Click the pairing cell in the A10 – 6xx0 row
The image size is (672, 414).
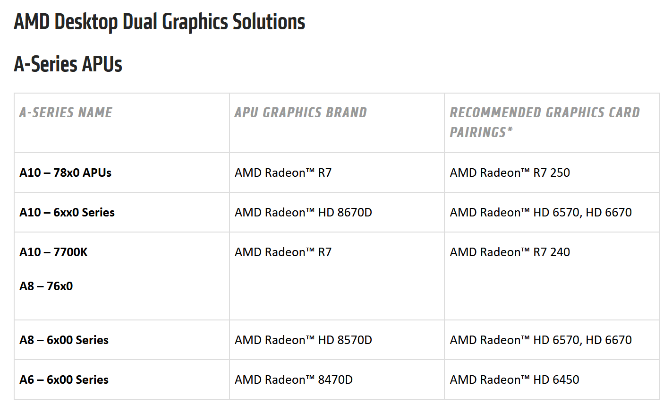tap(541, 212)
